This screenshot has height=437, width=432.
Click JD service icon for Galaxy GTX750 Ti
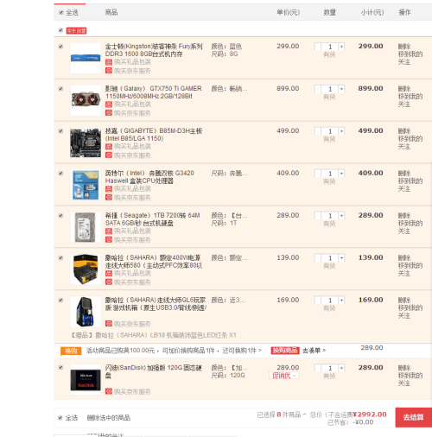[109, 113]
